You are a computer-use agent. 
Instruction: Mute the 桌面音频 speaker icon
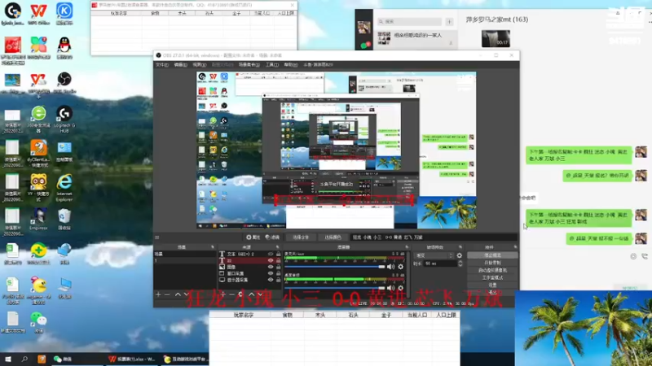390,288
